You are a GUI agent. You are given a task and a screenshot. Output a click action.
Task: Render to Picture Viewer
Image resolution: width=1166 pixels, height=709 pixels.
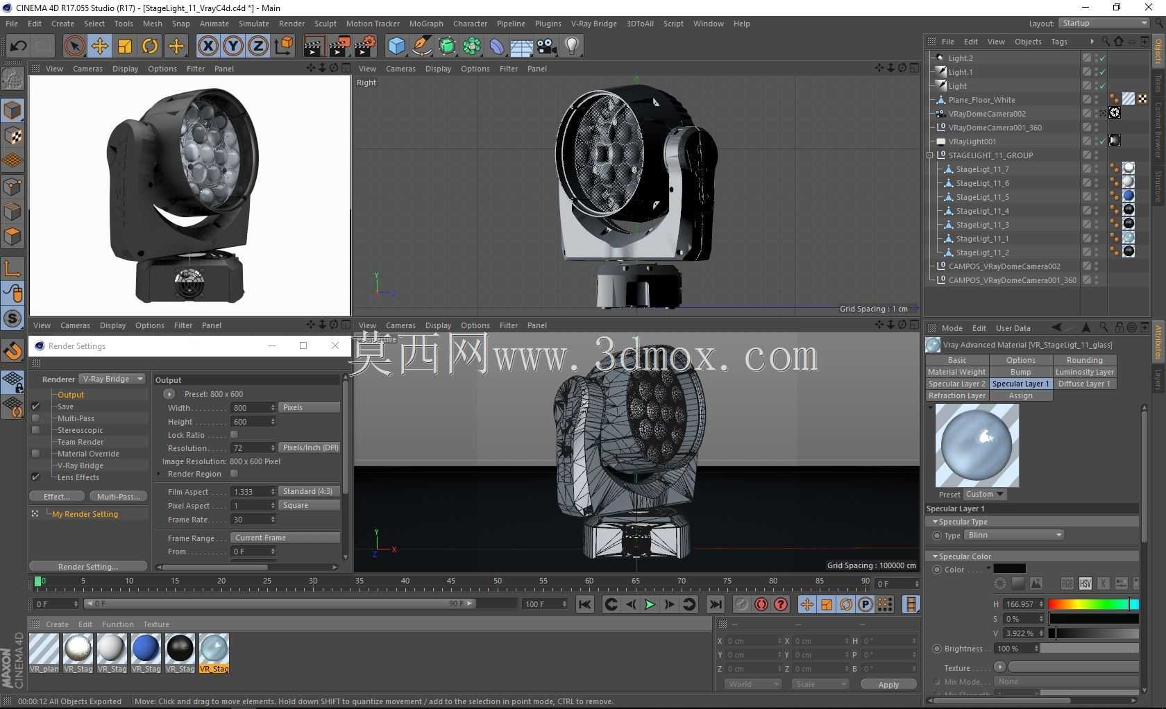pos(339,46)
